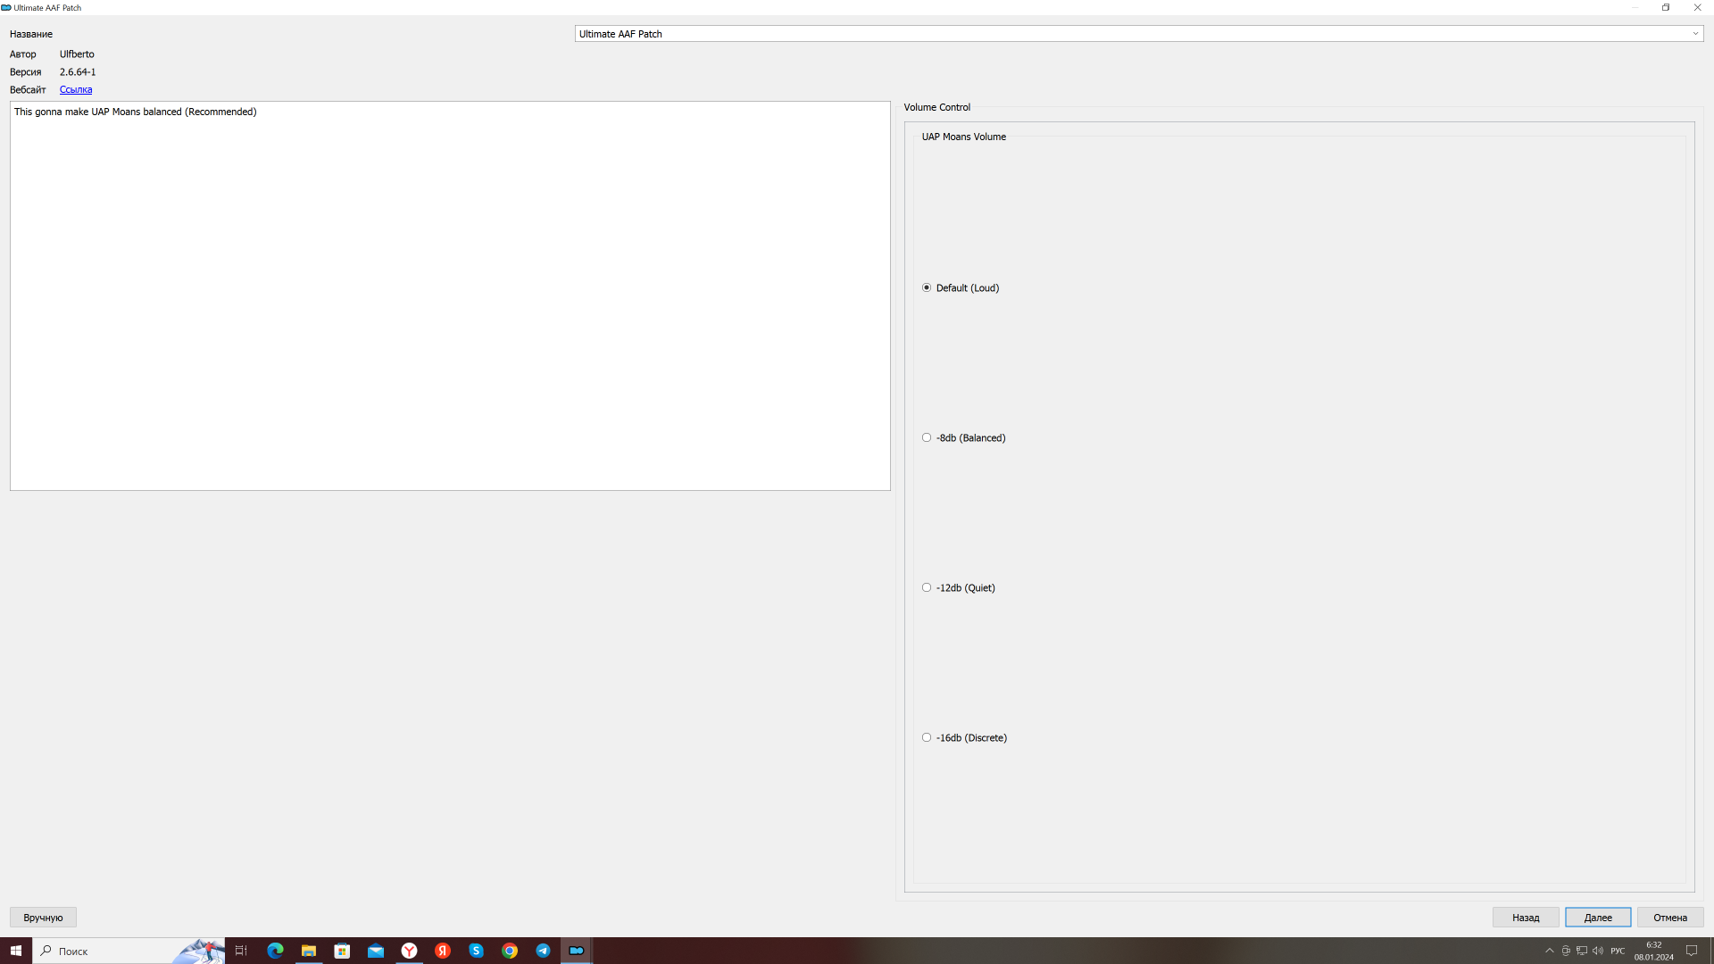
Task: Click the Отмена (Cancel) button
Action: click(1669, 917)
